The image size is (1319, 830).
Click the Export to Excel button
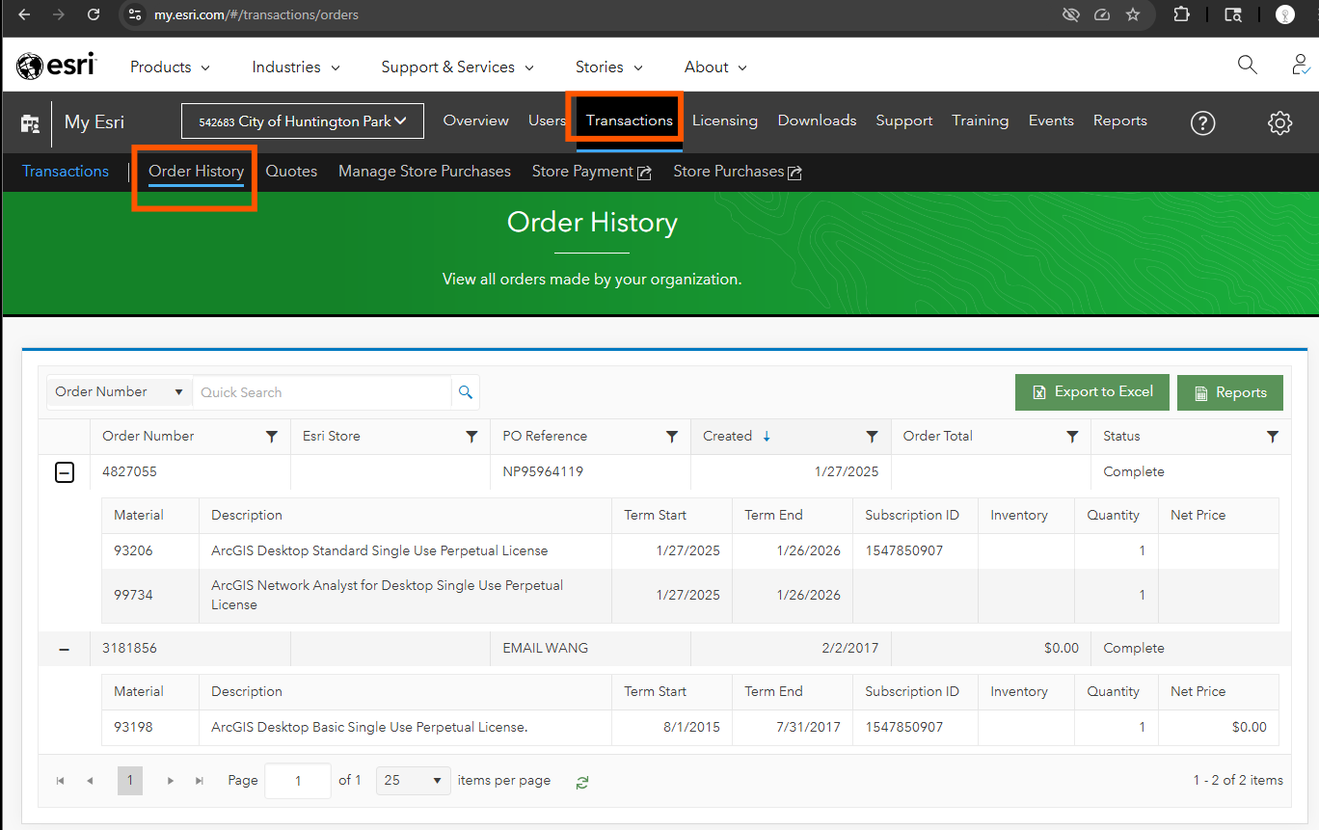tap(1092, 392)
